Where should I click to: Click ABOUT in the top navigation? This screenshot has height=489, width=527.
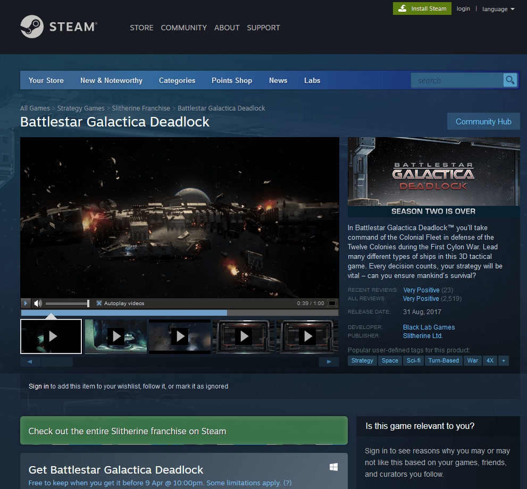click(x=227, y=28)
